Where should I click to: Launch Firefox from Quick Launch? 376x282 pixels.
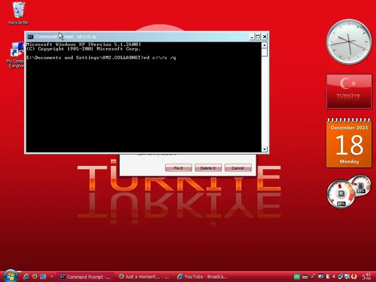[x=34, y=276]
